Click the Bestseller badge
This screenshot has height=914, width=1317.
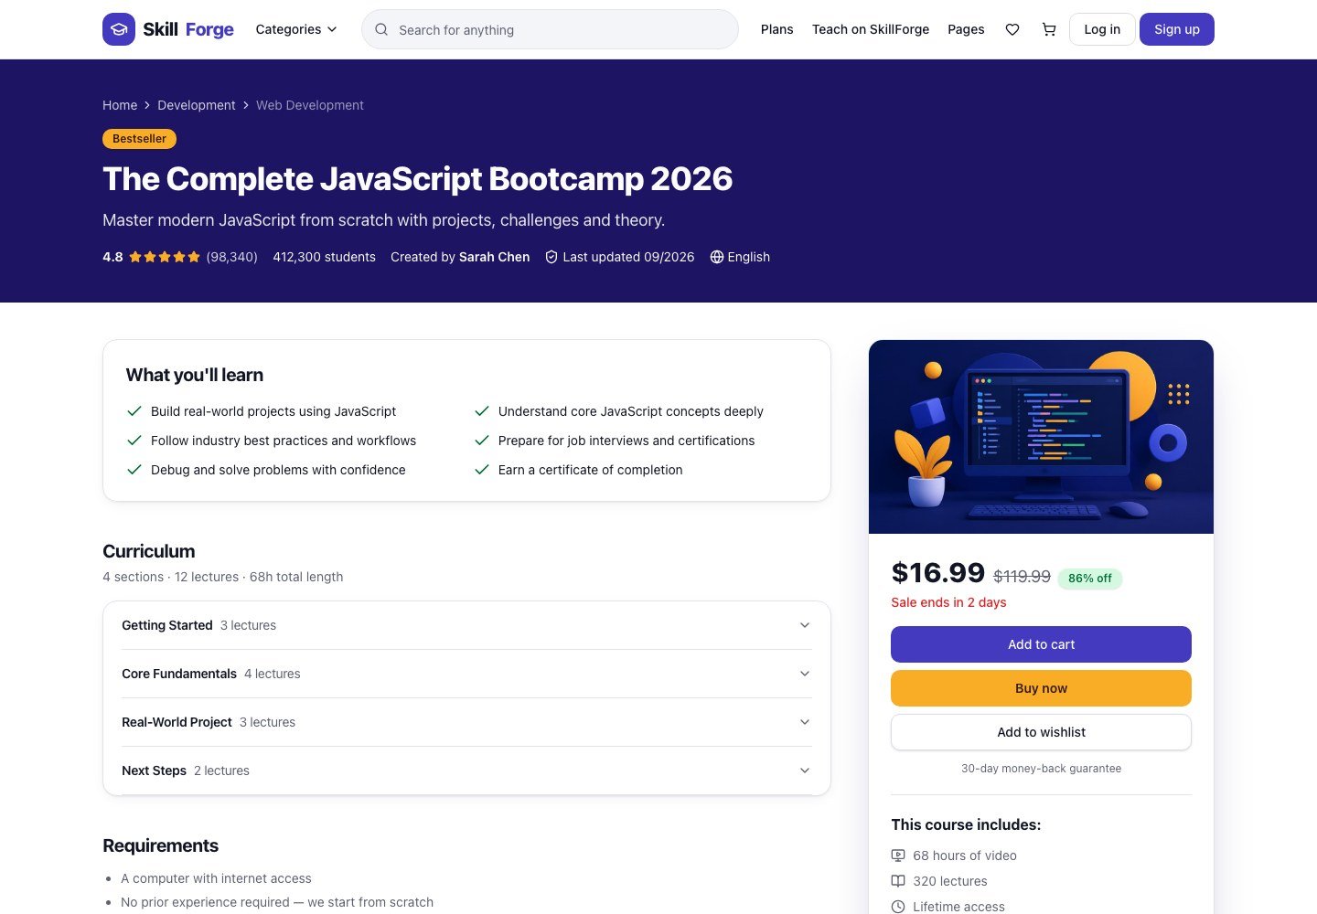pyautogui.click(x=140, y=139)
